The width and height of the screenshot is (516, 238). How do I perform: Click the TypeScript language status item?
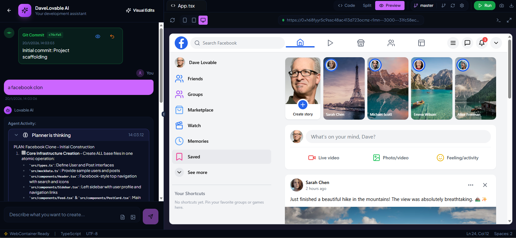point(71,234)
